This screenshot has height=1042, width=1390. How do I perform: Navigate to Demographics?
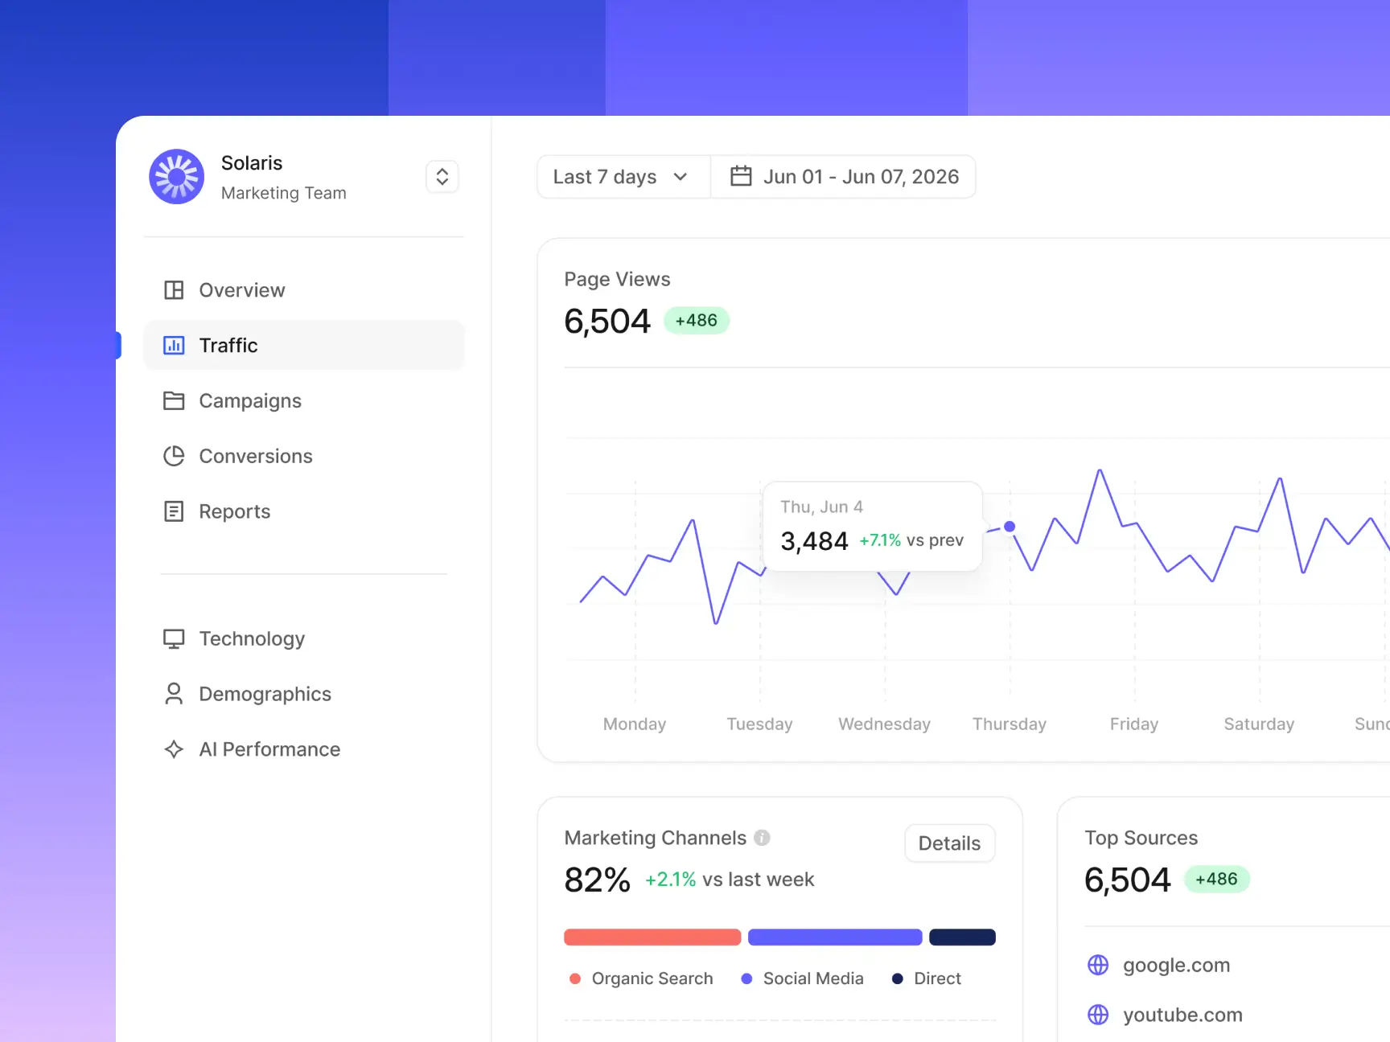(x=304, y=694)
